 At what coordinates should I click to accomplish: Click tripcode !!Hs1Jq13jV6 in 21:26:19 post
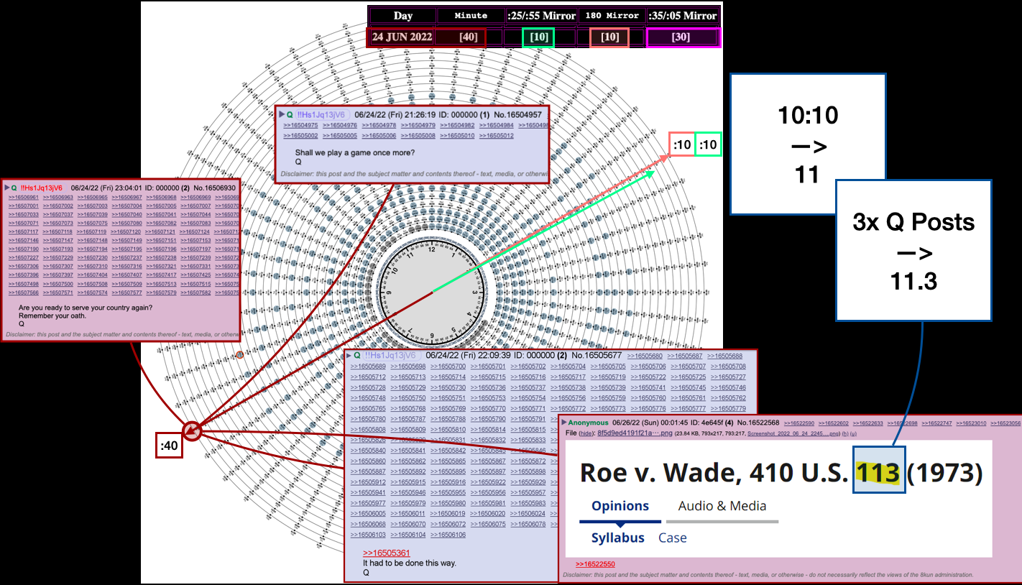pos(321,114)
